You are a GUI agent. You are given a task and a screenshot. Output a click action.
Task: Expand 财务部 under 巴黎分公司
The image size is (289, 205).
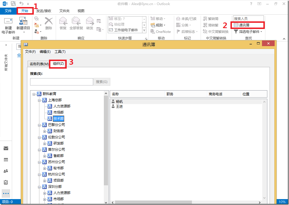(x=45, y=132)
